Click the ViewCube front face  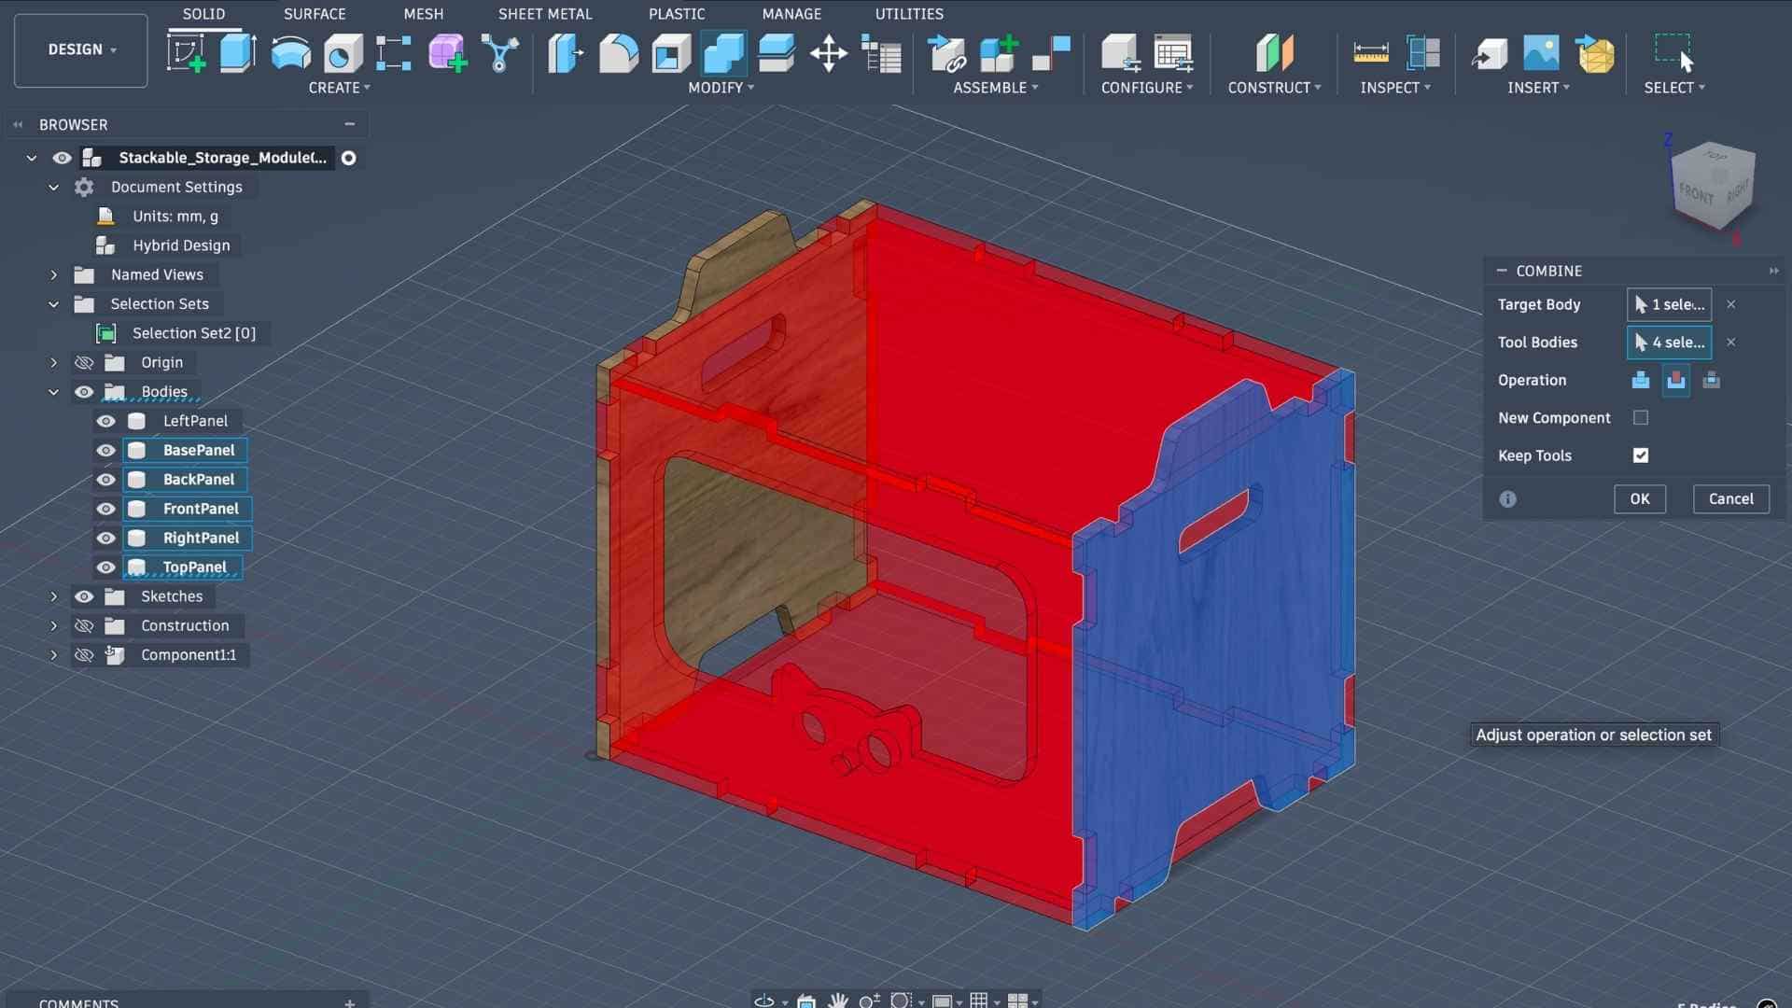(1696, 193)
